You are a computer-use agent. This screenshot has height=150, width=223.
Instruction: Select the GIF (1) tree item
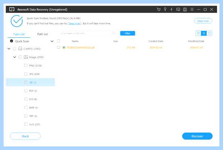pos(30,82)
